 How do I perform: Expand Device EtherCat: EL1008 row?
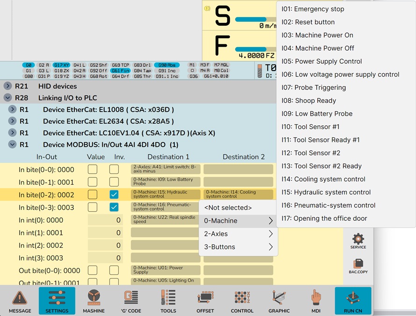13,109
